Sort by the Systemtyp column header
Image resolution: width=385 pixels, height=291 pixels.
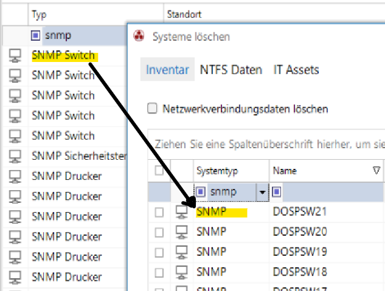[x=213, y=171]
